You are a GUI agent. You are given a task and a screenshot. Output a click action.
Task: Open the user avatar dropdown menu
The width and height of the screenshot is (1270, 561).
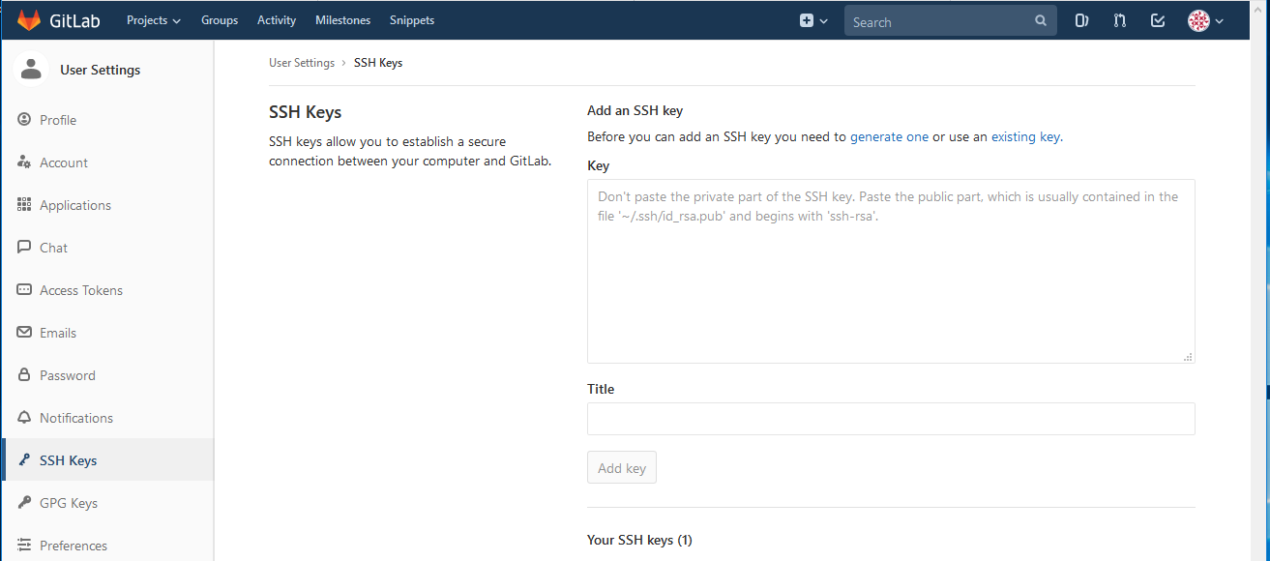click(1206, 20)
